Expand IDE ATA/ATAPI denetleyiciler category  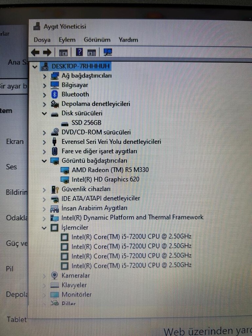(x=44, y=199)
